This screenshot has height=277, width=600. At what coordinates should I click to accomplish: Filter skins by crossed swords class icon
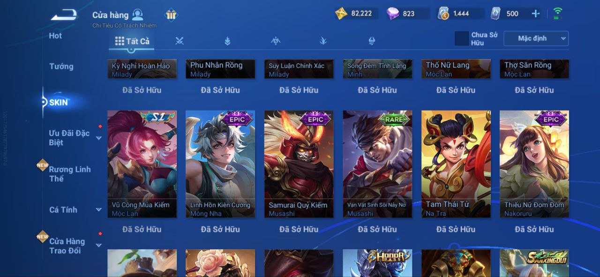179,41
